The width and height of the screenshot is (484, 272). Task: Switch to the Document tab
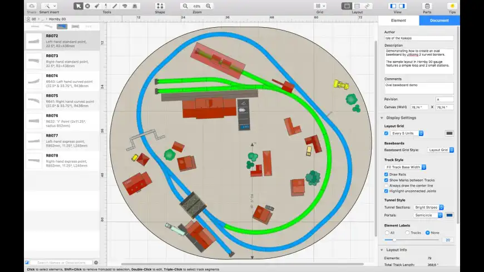point(439,21)
